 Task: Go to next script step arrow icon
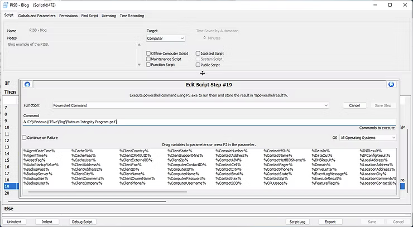coord(391,84)
